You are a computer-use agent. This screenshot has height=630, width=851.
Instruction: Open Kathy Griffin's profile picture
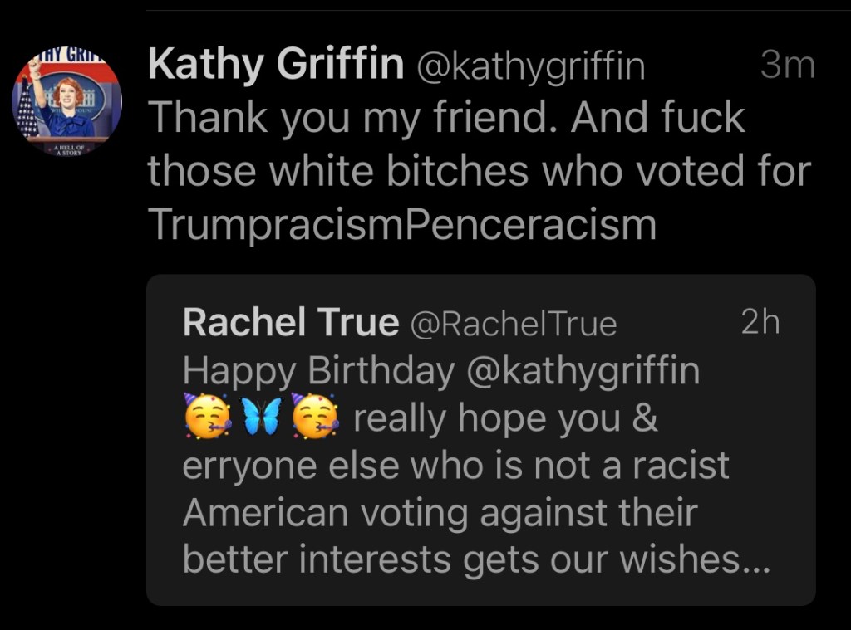66,103
